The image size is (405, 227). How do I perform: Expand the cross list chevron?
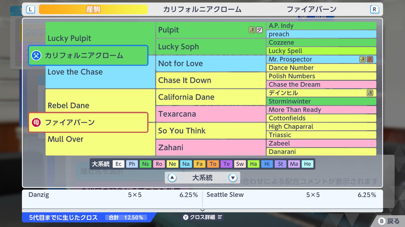pyautogui.click(x=202, y=210)
